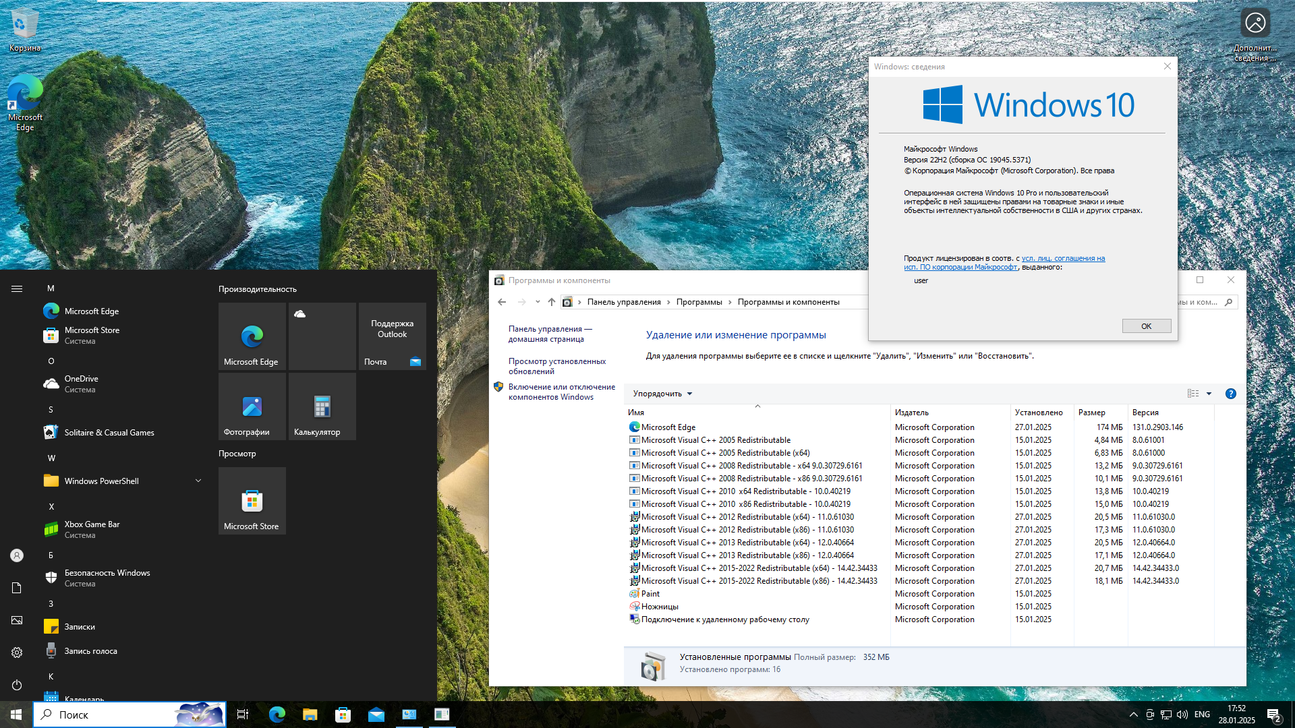This screenshot has height=728, width=1295.
Task: Click the Программы breadcrumb item
Action: click(699, 302)
